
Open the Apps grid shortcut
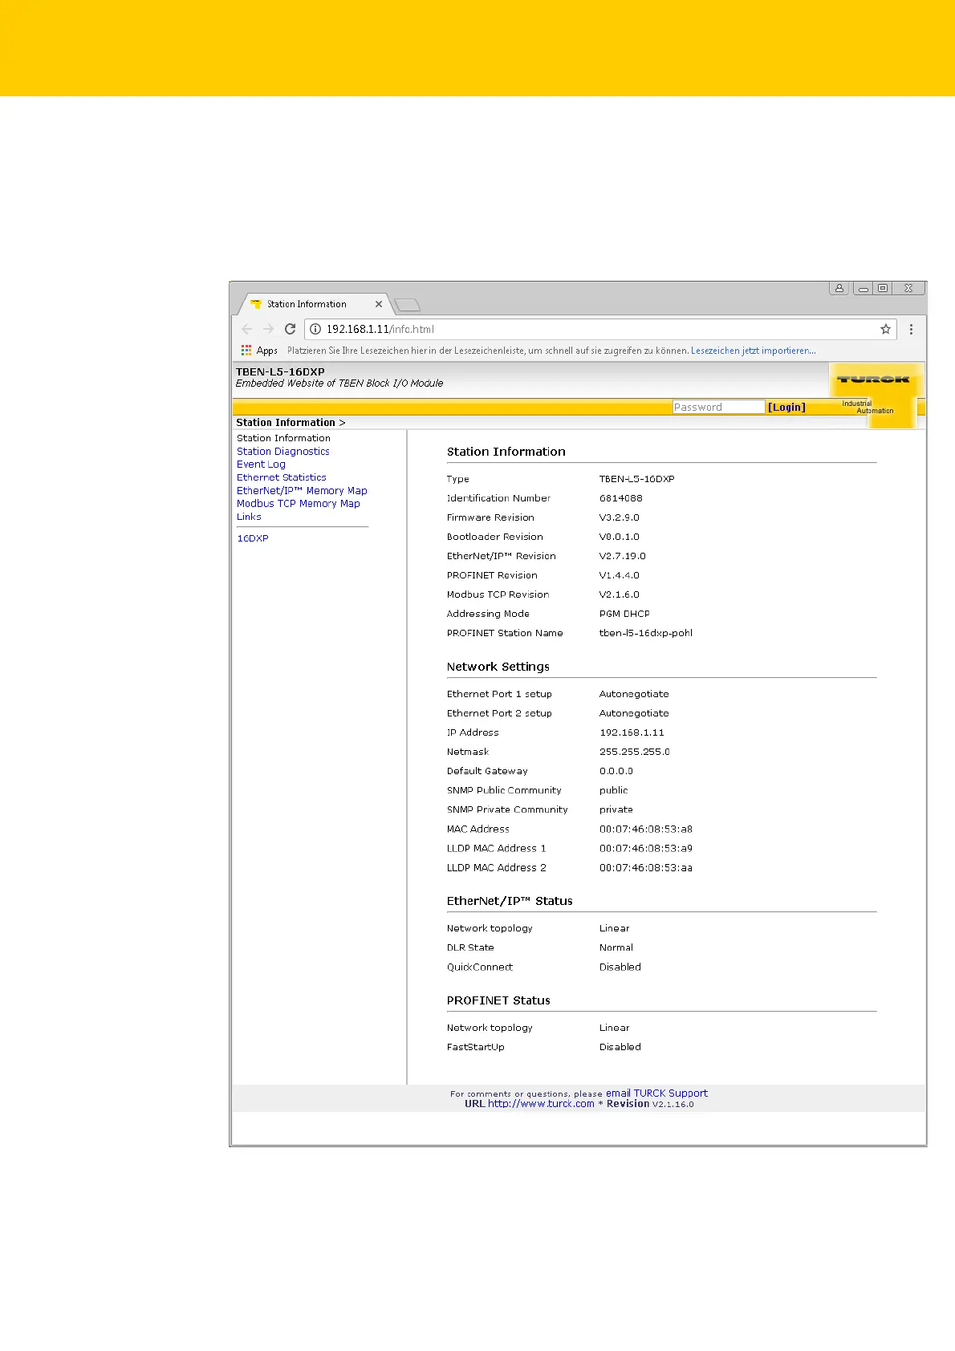[x=259, y=351]
